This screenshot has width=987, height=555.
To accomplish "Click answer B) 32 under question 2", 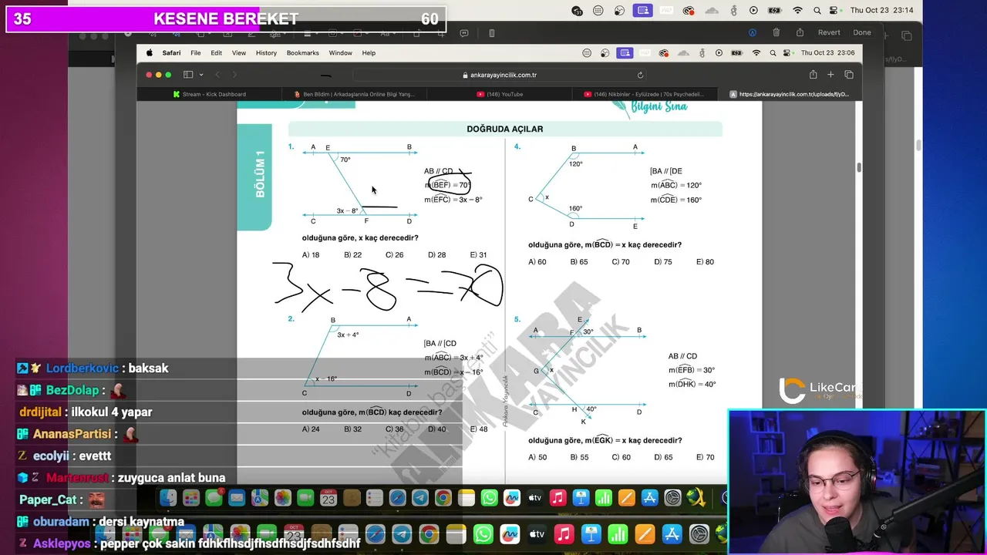I will [352, 429].
